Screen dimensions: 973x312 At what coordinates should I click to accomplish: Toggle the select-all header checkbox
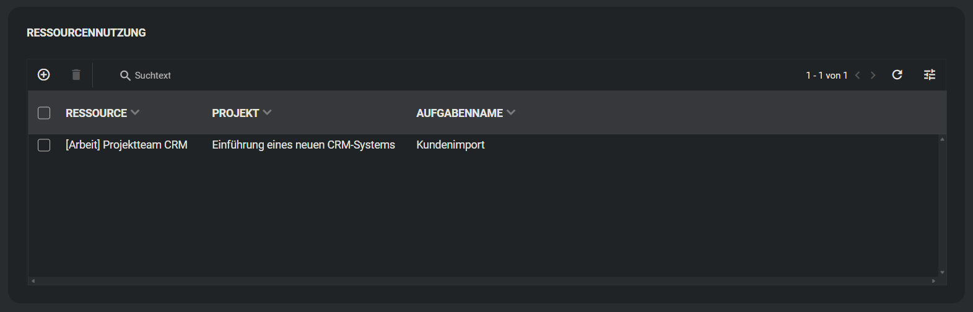click(x=44, y=113)
